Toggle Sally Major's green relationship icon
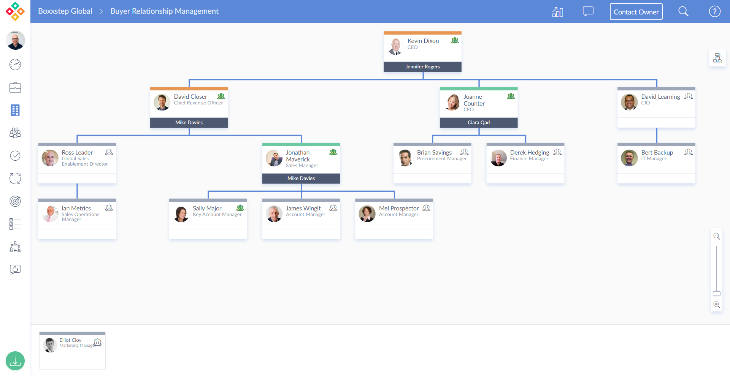This screenshot has width=730, height=376. pos(240,208)
